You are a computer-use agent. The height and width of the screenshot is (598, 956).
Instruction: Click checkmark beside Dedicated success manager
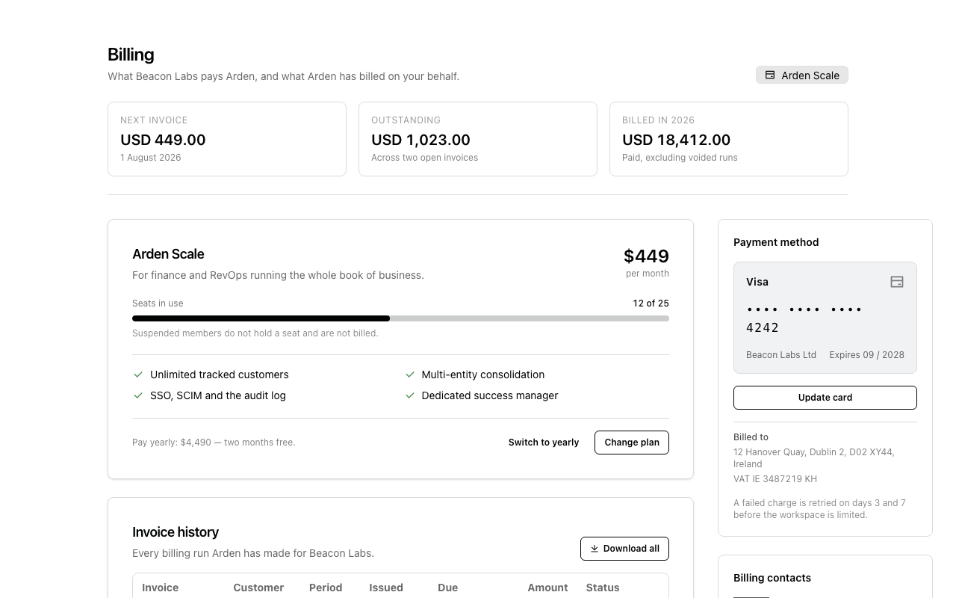tap(409, 395)
